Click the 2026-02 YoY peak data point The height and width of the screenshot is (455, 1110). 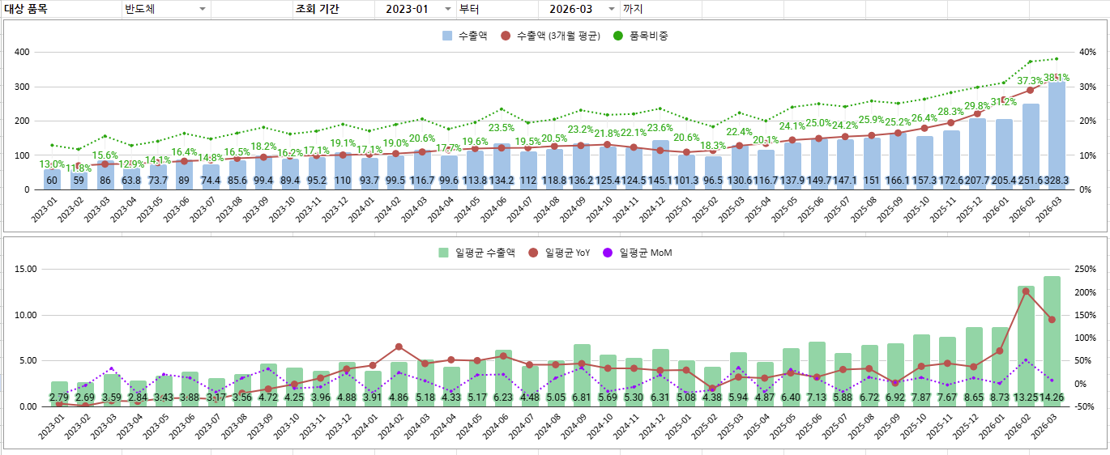coord(1026,291)
